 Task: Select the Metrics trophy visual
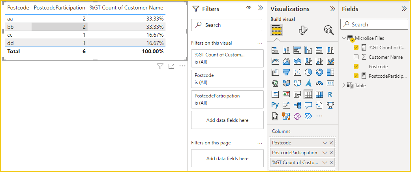(330, 105)
